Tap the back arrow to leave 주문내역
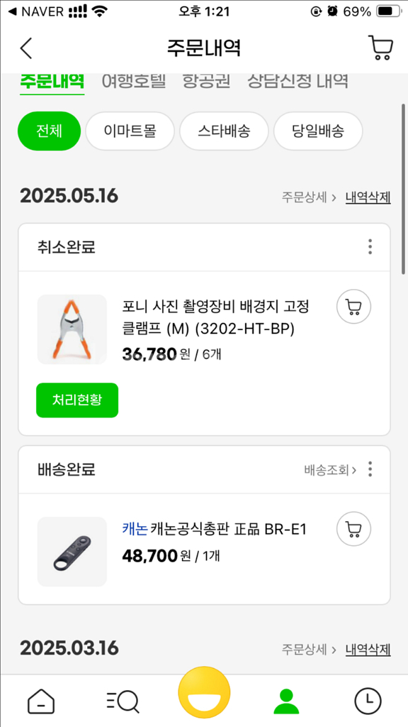 coord(26,48)
